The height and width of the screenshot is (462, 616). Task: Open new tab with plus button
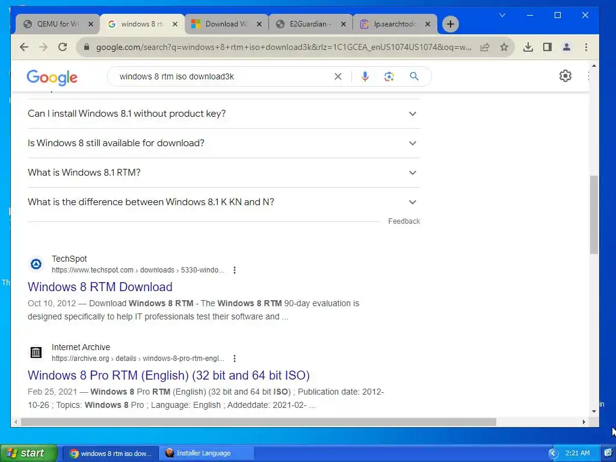(450, 24)
